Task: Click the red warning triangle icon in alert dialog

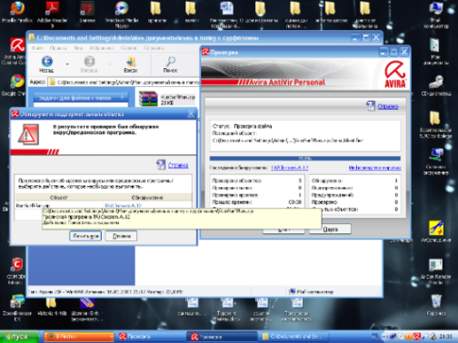Action: (x=28, y=135)
